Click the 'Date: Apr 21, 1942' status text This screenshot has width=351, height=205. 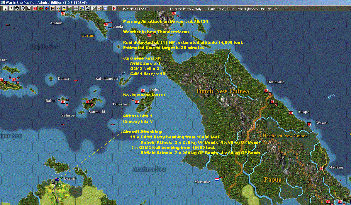[x=221, y=9]
